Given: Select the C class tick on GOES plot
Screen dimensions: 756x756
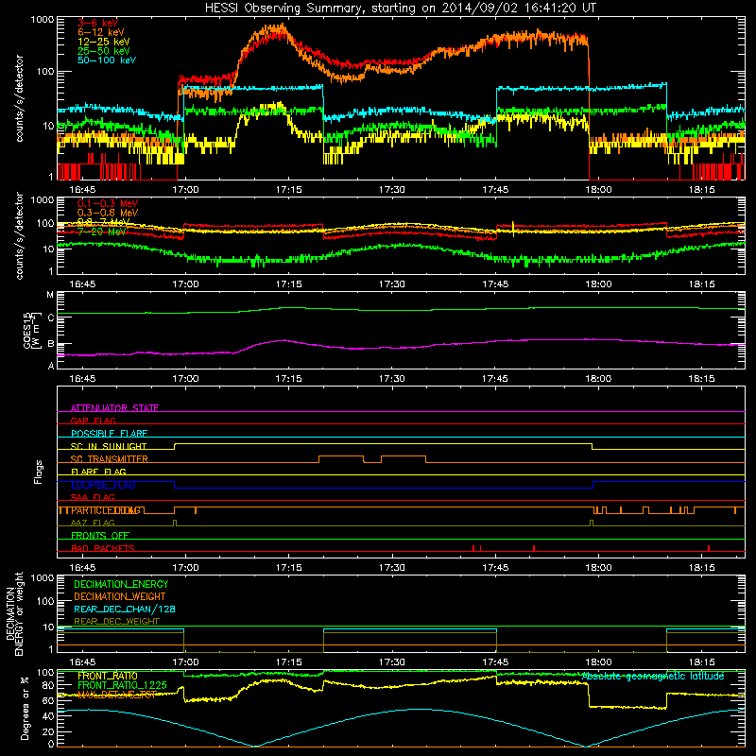Looking at the screenshot, I should (50, 318).
